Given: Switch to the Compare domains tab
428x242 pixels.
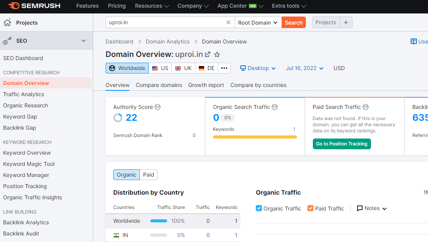Looking at the screenshot, I should [x=159, y=85].
